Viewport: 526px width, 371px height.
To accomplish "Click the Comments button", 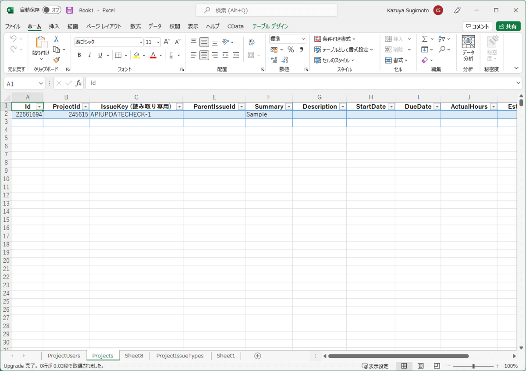I will coord(477,26).
